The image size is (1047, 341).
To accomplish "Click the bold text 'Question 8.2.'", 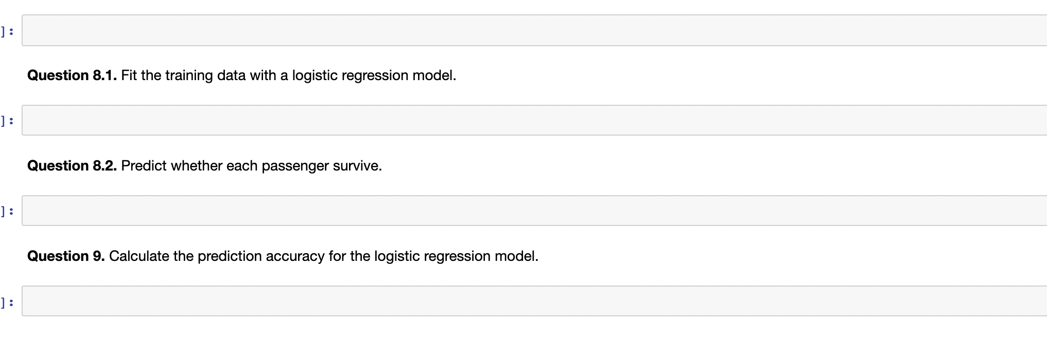I will (x=72, y=165).
